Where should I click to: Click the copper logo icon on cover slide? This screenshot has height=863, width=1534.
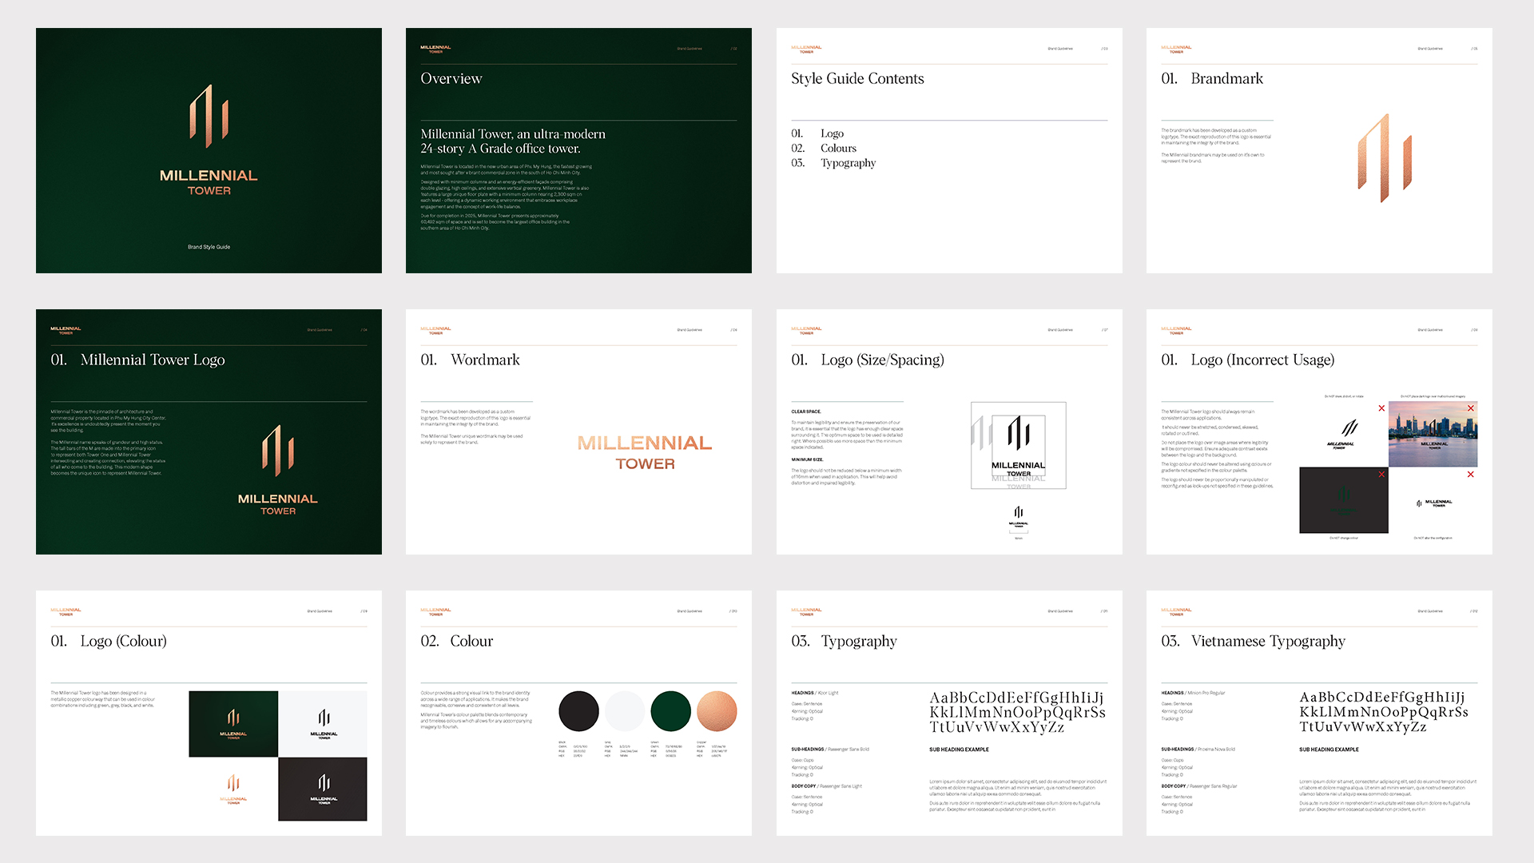coord(209,117)
